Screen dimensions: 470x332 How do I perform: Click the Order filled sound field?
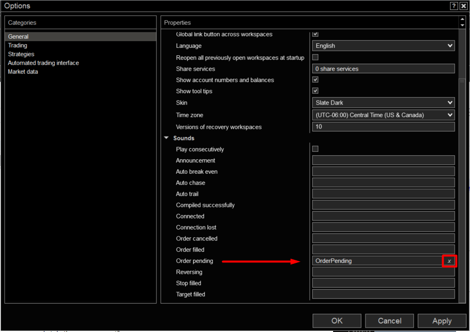[x=383, y=249]
